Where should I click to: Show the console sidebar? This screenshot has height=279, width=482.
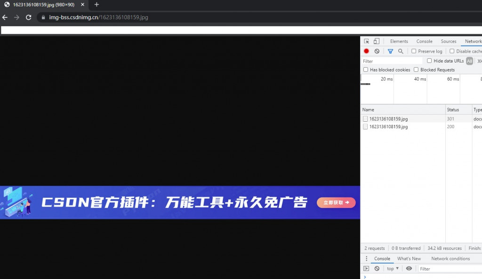click(366, 269)
